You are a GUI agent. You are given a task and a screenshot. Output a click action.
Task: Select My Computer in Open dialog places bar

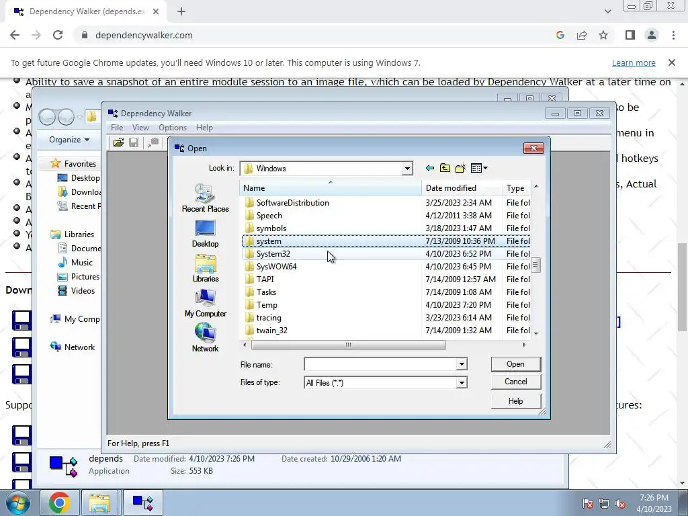(205, 303)
